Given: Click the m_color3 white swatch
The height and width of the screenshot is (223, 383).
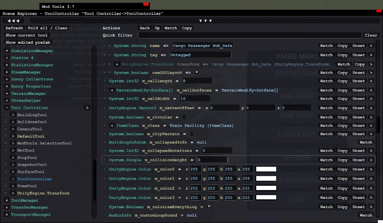Looking at the screenshot, I should (266, 197).
